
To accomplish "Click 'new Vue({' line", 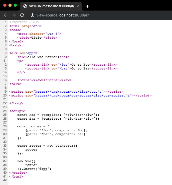I will 26,161.
